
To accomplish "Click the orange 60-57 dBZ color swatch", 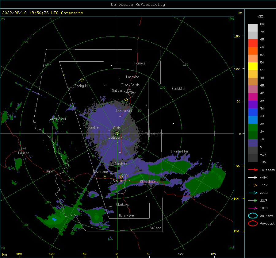I will (x=253, y=51).
